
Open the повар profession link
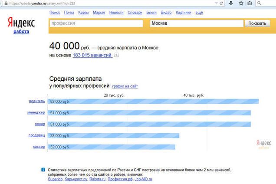pos(40,124)
